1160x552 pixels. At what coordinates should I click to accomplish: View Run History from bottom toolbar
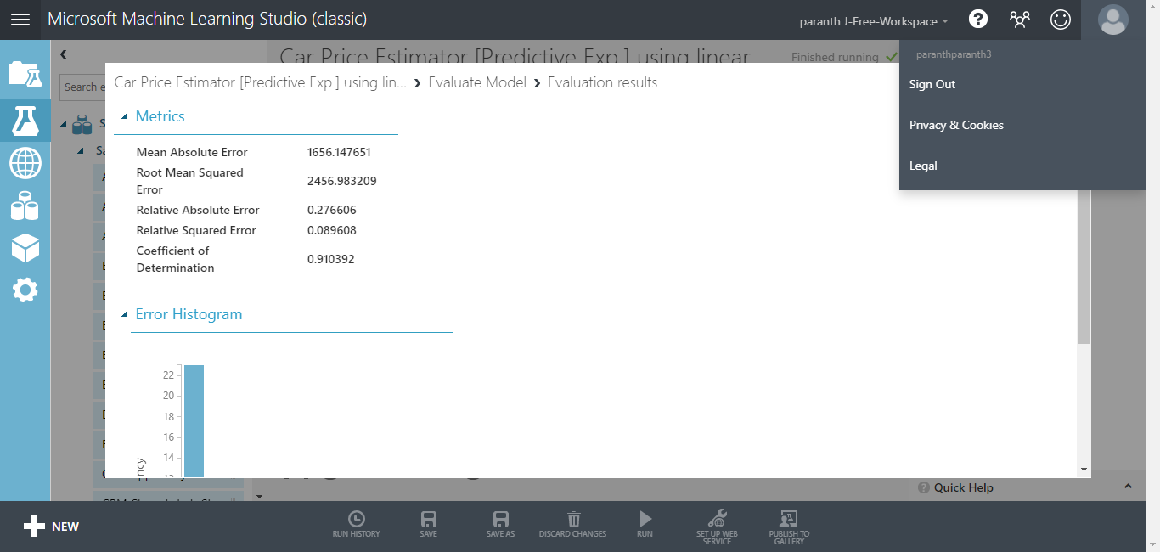356,524
